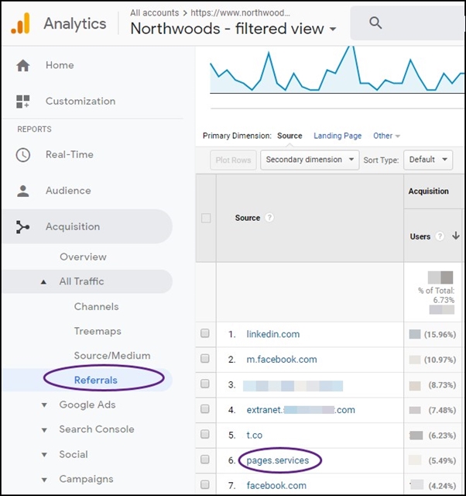Open the facebook.com source link
This screenshot has width=466, height=496.
(276, 485)
